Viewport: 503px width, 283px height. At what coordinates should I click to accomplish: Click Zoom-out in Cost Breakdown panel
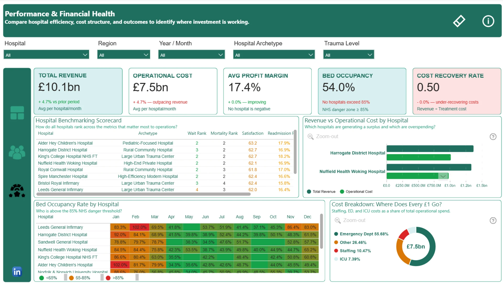(x=350, y=220)
